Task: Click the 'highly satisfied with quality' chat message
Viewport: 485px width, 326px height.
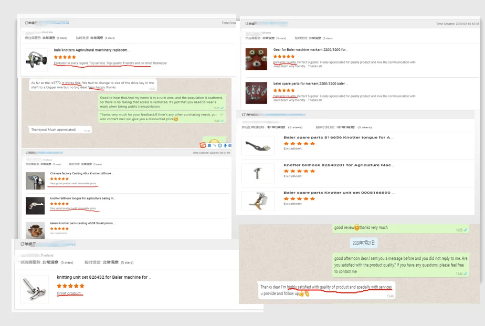Action: (326, 290)
